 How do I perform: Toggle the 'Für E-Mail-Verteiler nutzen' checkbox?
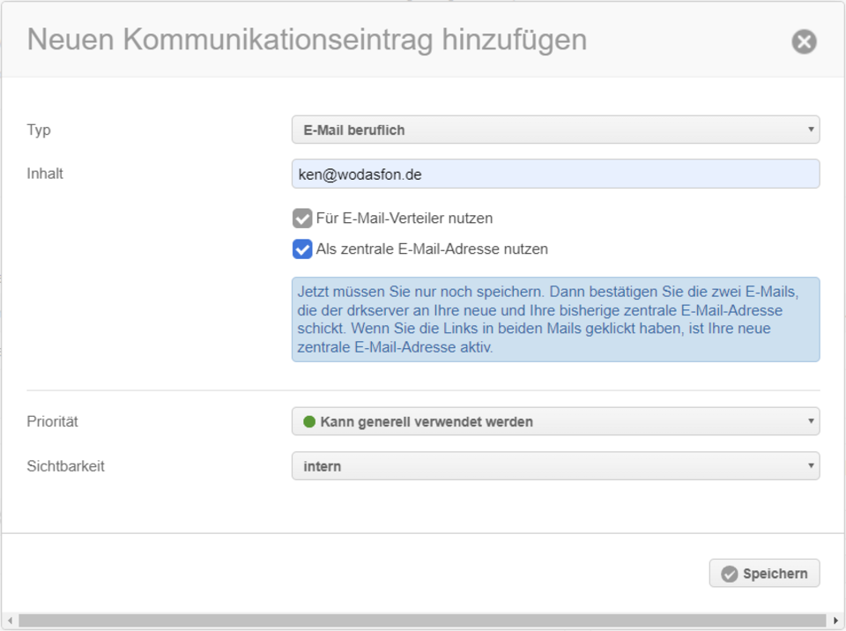(x=302, y=219)
